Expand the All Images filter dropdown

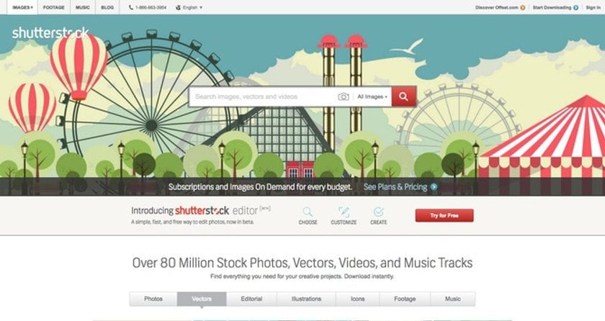point(372,96)
